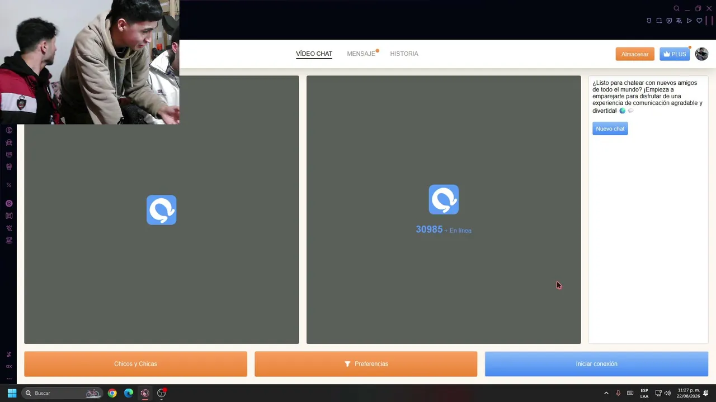Launch Google Chrome from taskbar
Viewport: 716px width, 402px height.
pos(112,393)
